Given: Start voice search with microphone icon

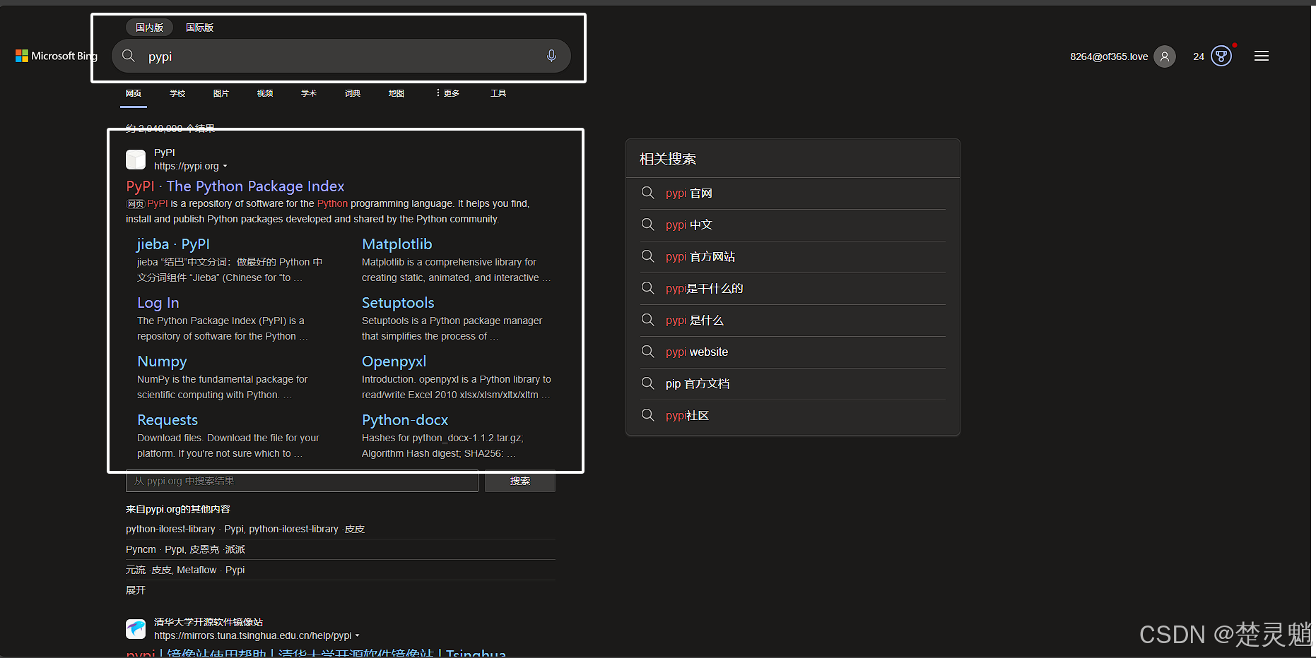Looking at the screenshot, I should pos(551,56).
